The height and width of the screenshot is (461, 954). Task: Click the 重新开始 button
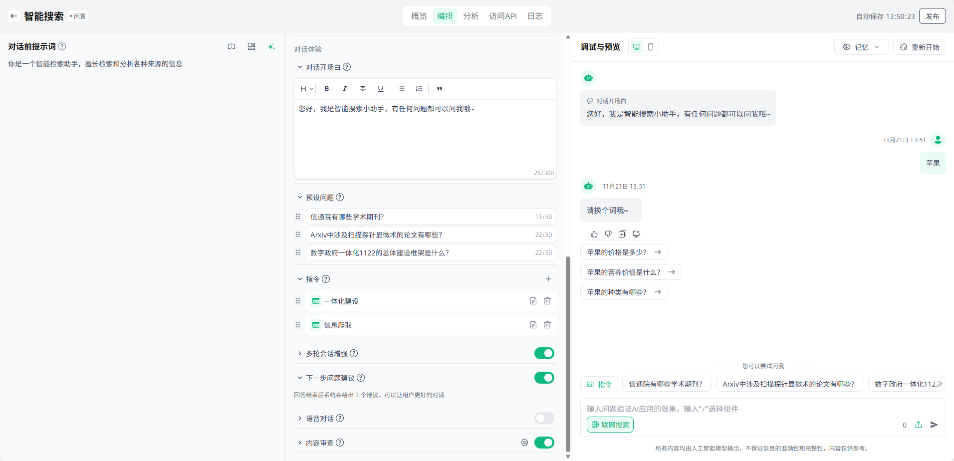[919, 47]
